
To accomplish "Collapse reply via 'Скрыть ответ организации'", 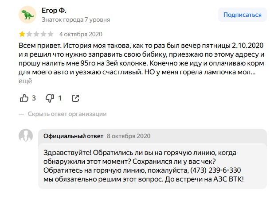I will click(x=67, y=114).
